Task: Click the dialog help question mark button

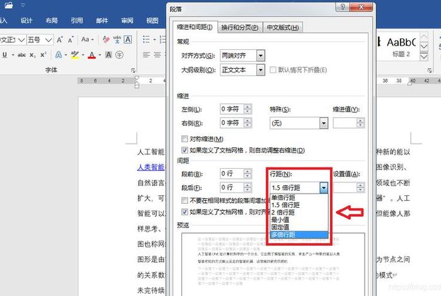Action: coord(342,7)
